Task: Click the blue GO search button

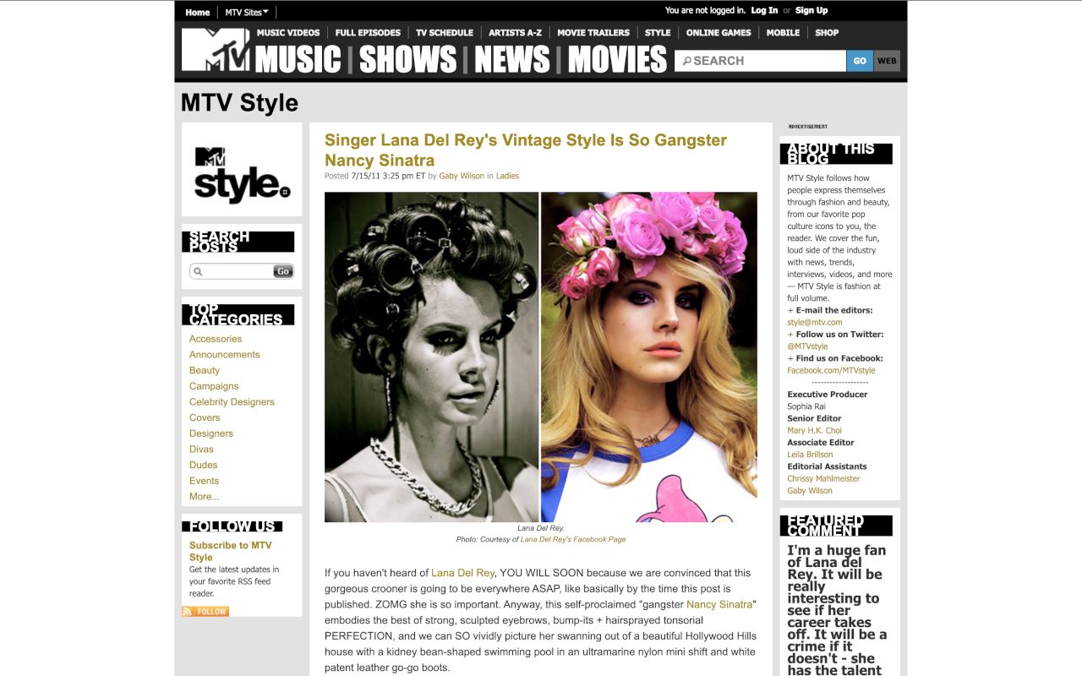Action: pos(860,61)
